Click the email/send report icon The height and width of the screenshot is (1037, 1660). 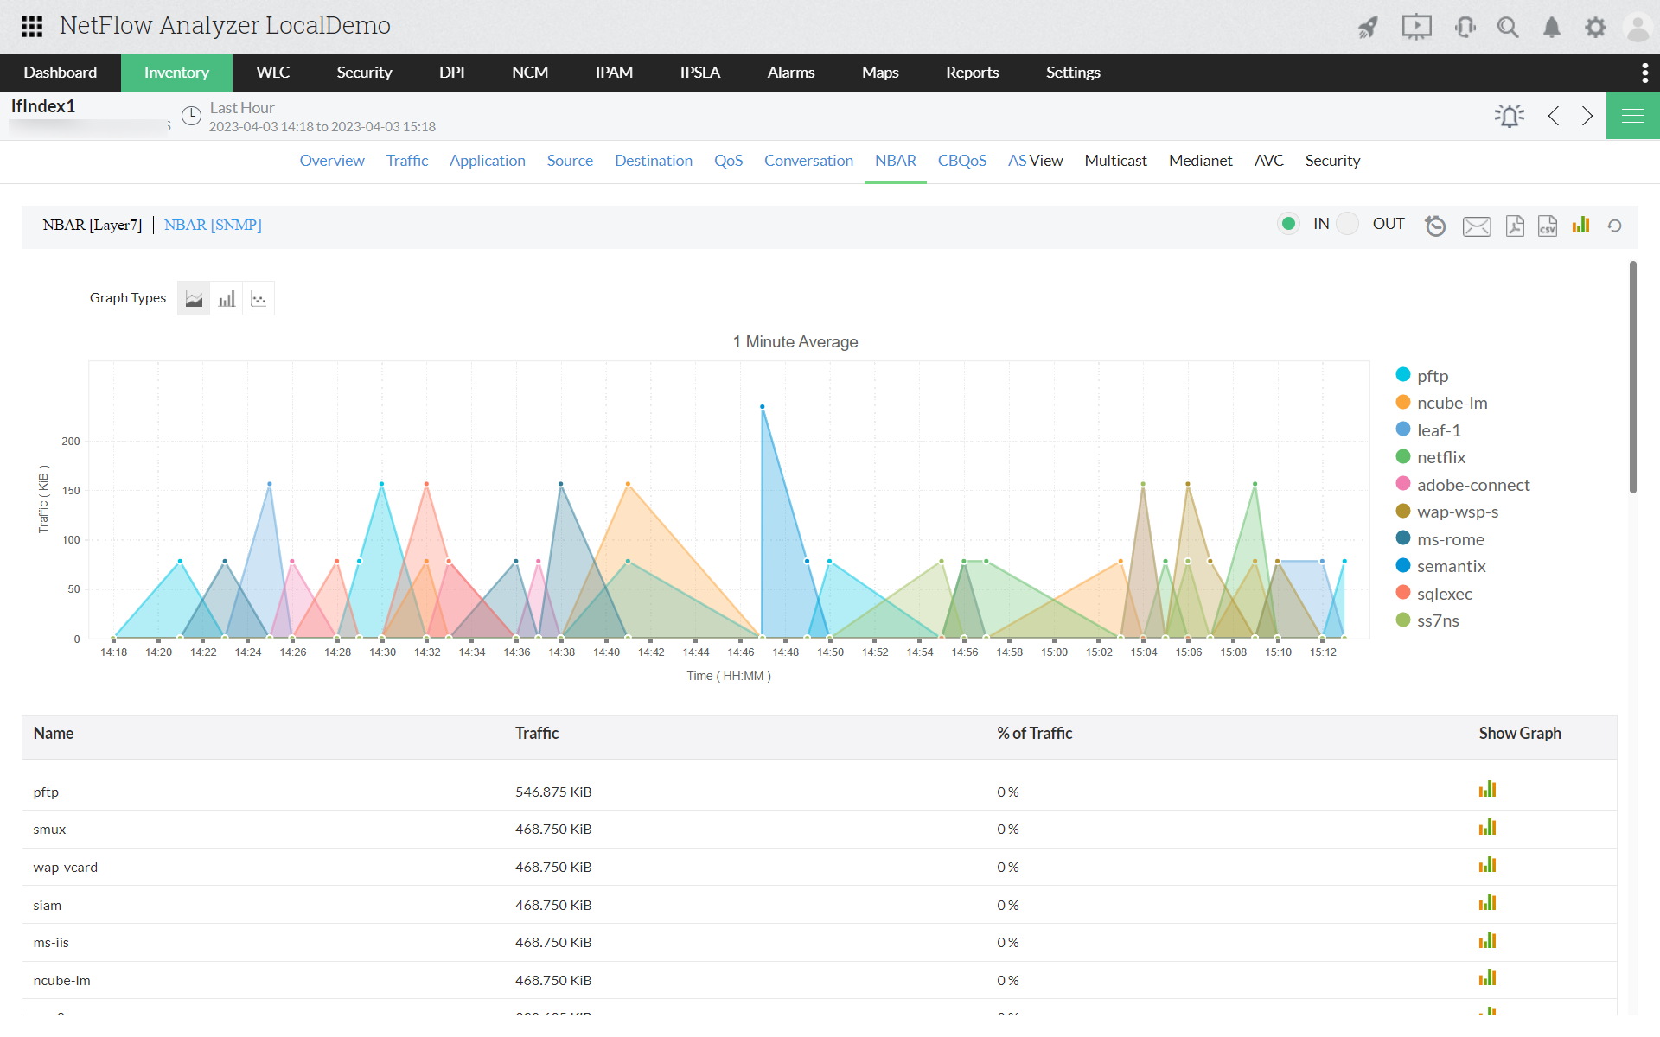pos(1476,226)
